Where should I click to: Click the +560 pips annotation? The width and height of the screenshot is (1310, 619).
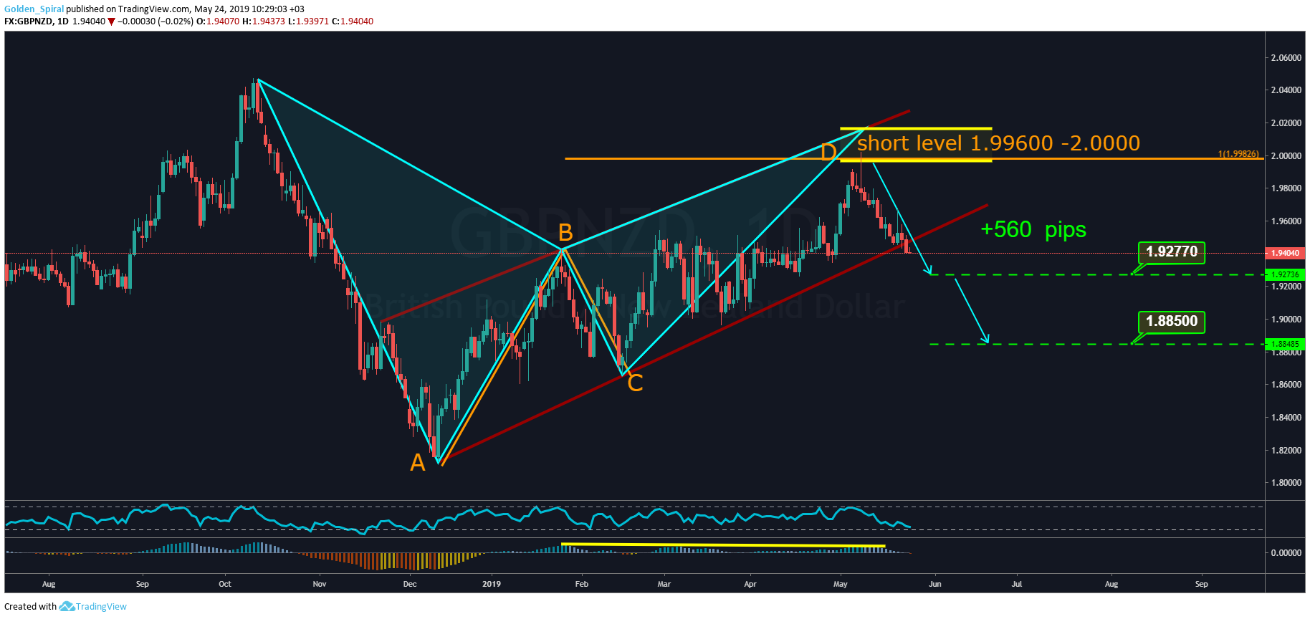pos(1033,229)
